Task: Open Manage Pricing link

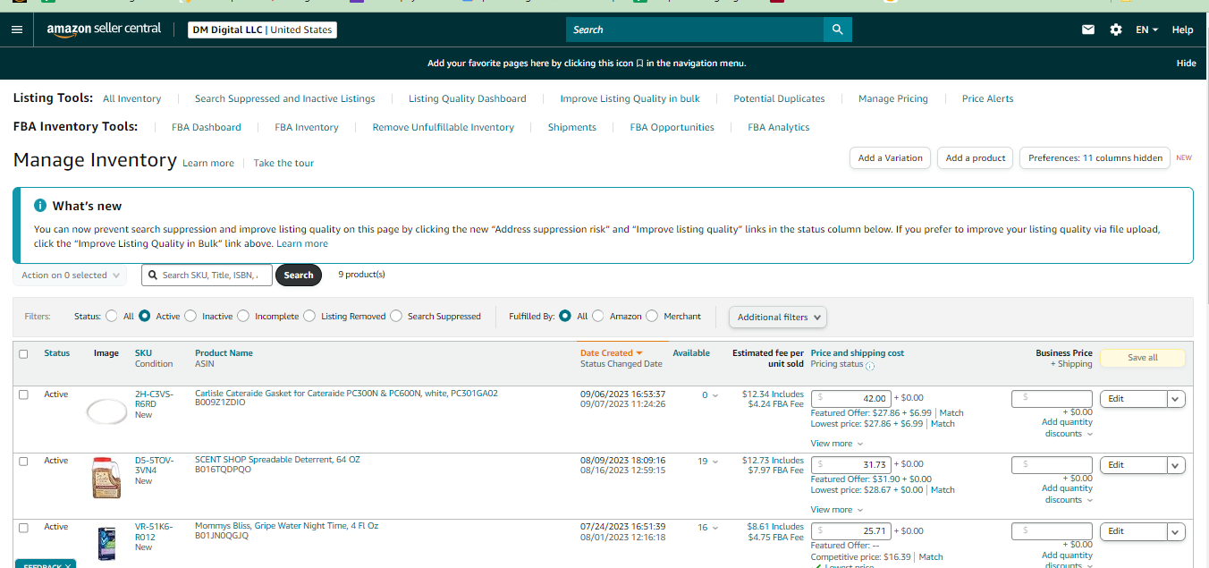Action: click(x=893, y=98)
